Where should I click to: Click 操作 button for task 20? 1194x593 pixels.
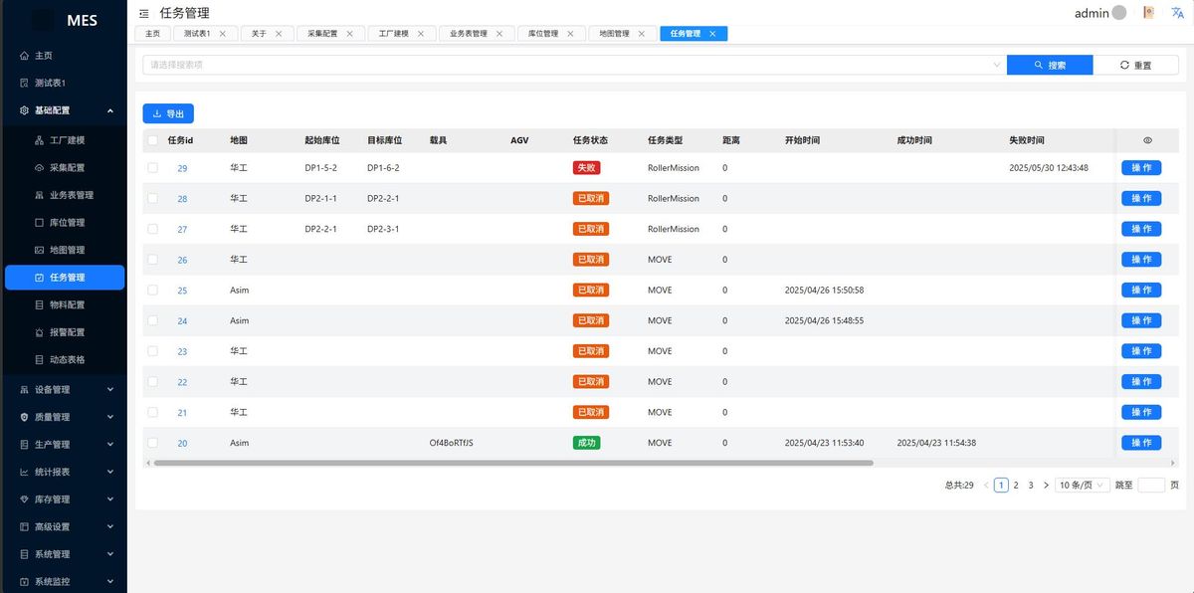1141,443
